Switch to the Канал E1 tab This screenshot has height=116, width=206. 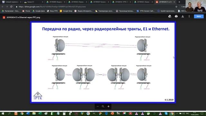point(34,2)
